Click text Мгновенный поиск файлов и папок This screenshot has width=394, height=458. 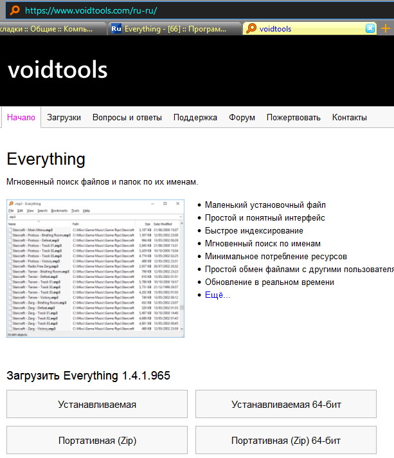pos(102,182)
